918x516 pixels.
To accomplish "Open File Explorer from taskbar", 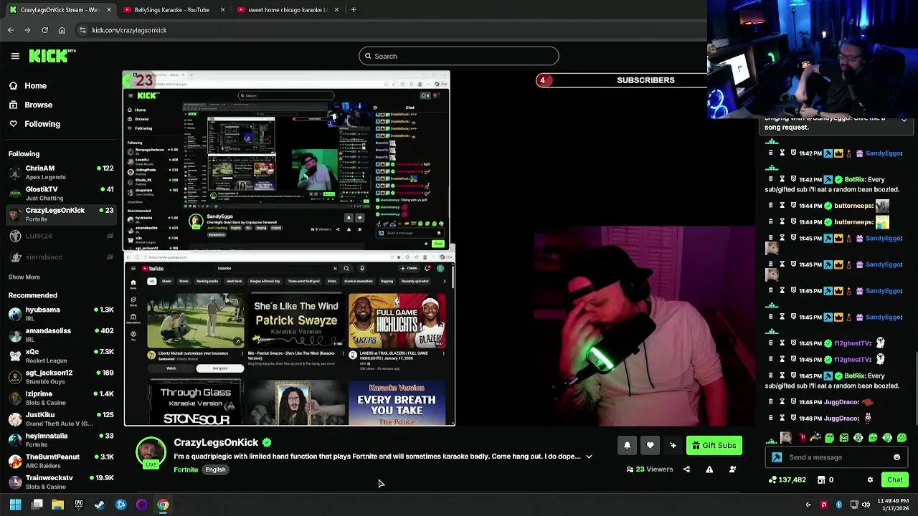I will point(57,505).
